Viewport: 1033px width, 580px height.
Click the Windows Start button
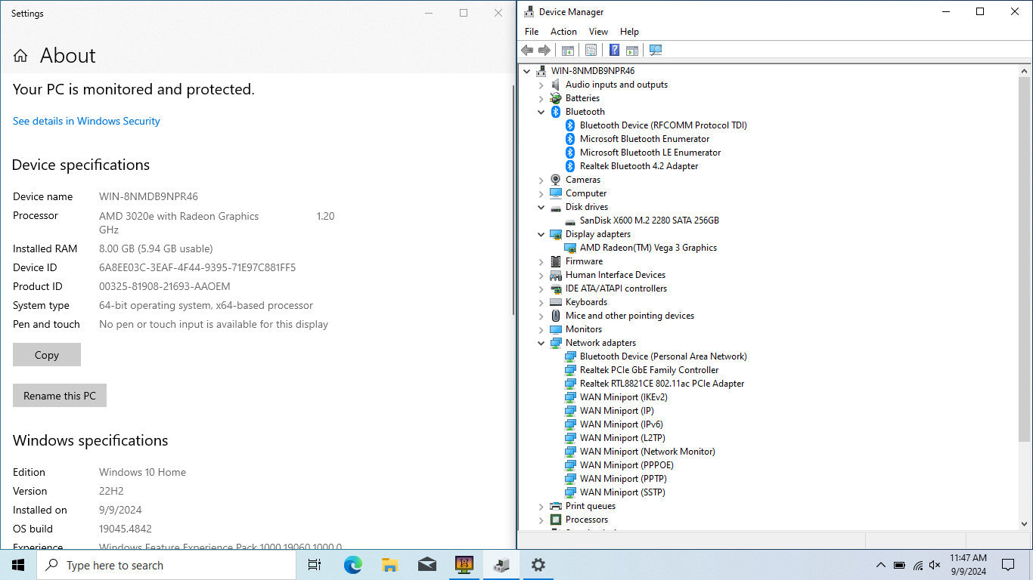tap(18, 565)
